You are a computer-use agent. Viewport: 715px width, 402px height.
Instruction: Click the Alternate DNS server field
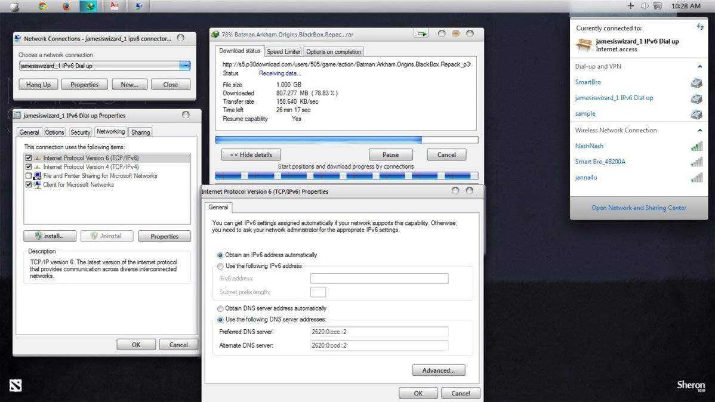coord(379,345)
